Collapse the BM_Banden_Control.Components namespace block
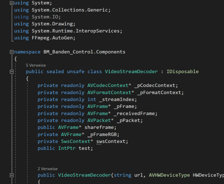The width and height of the screenshot is (224, 184). click(12, 52)
